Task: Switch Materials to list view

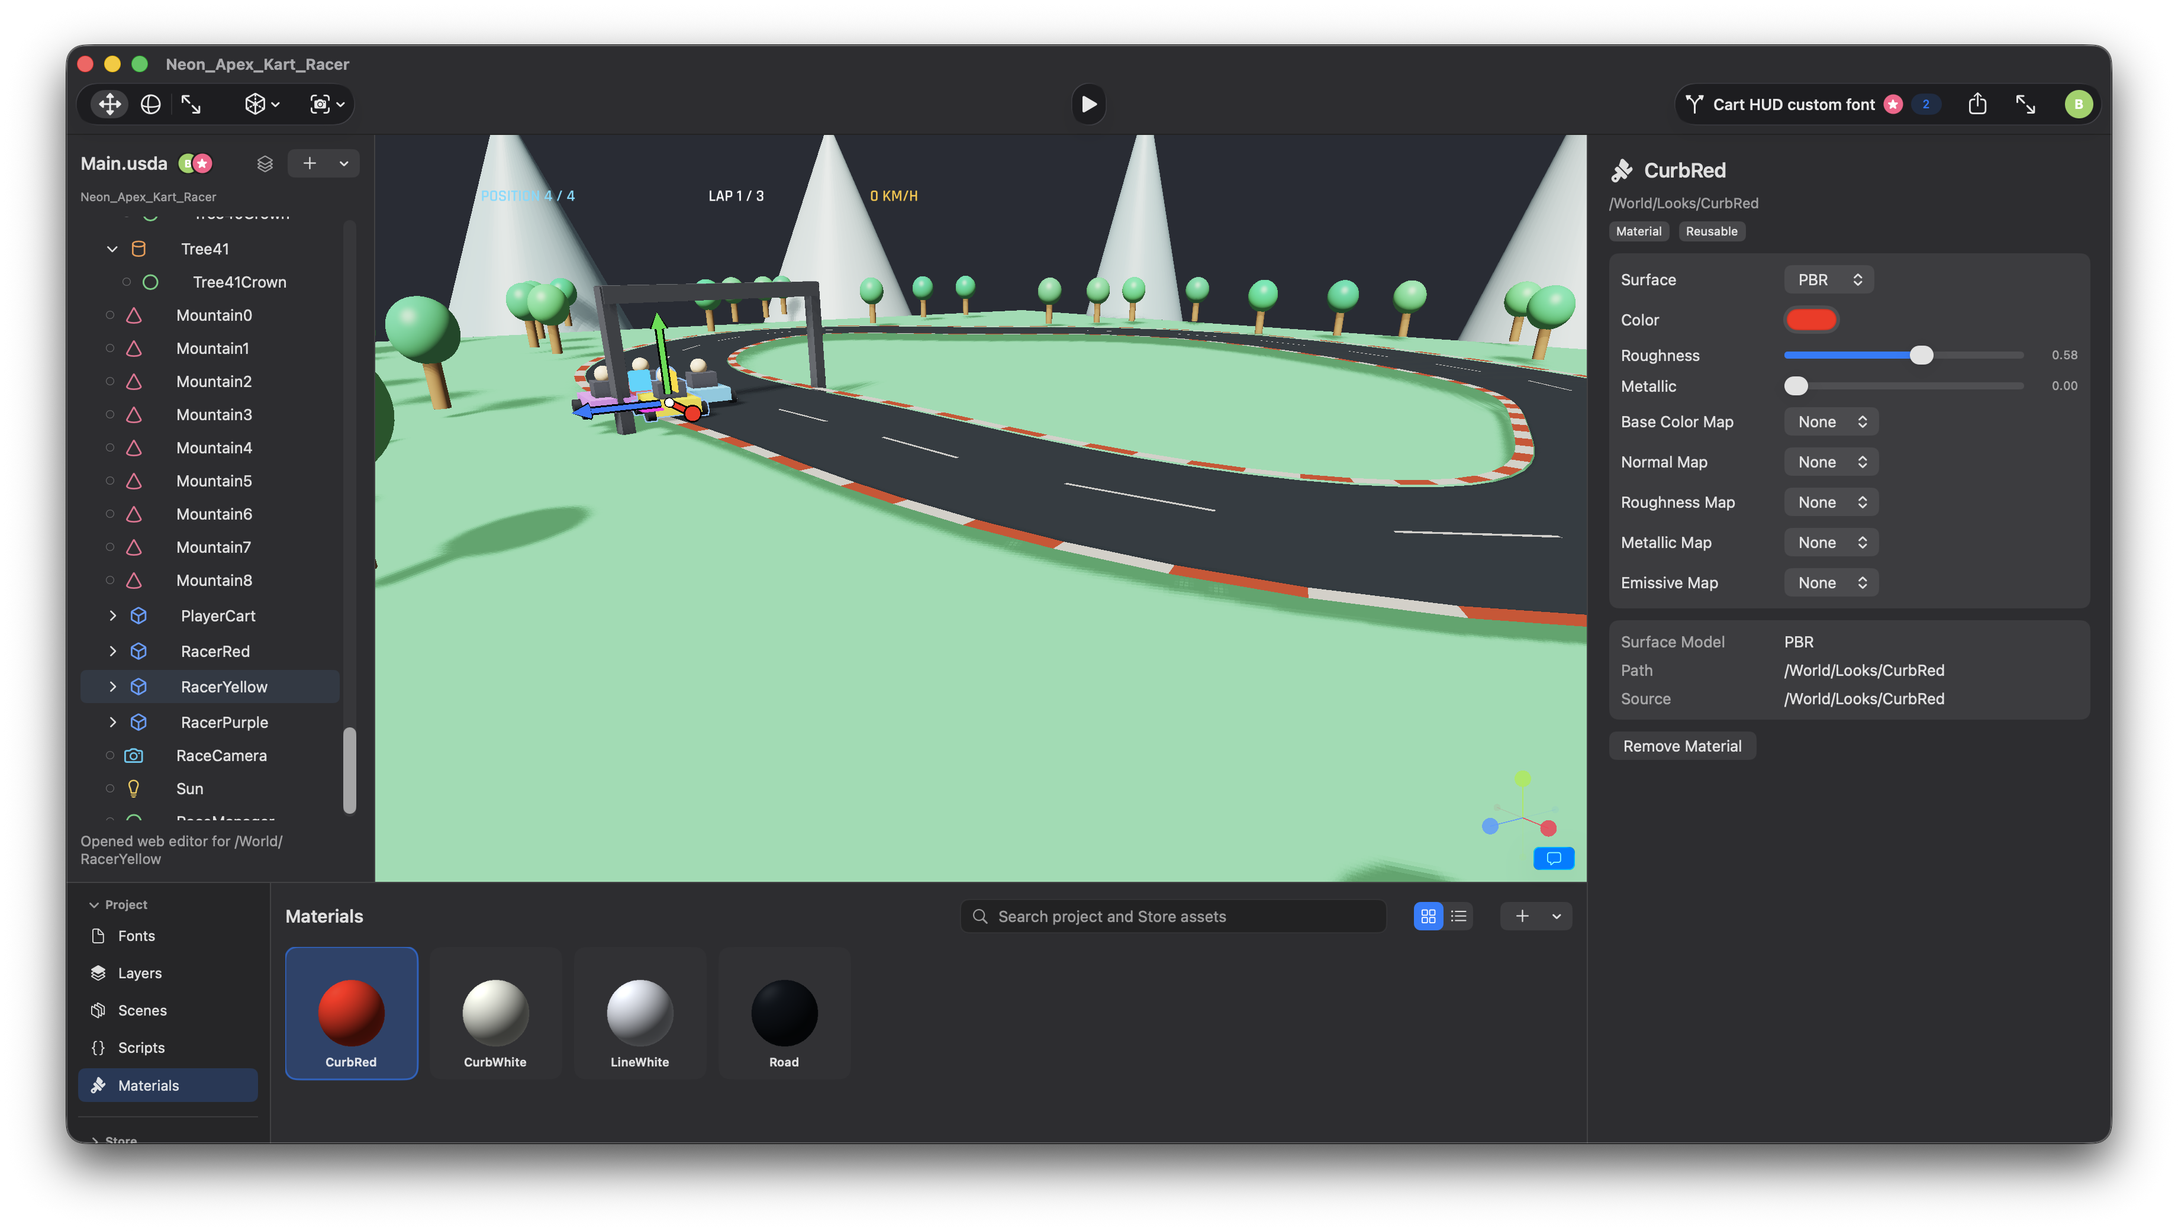Action: tap(1458, 917)
